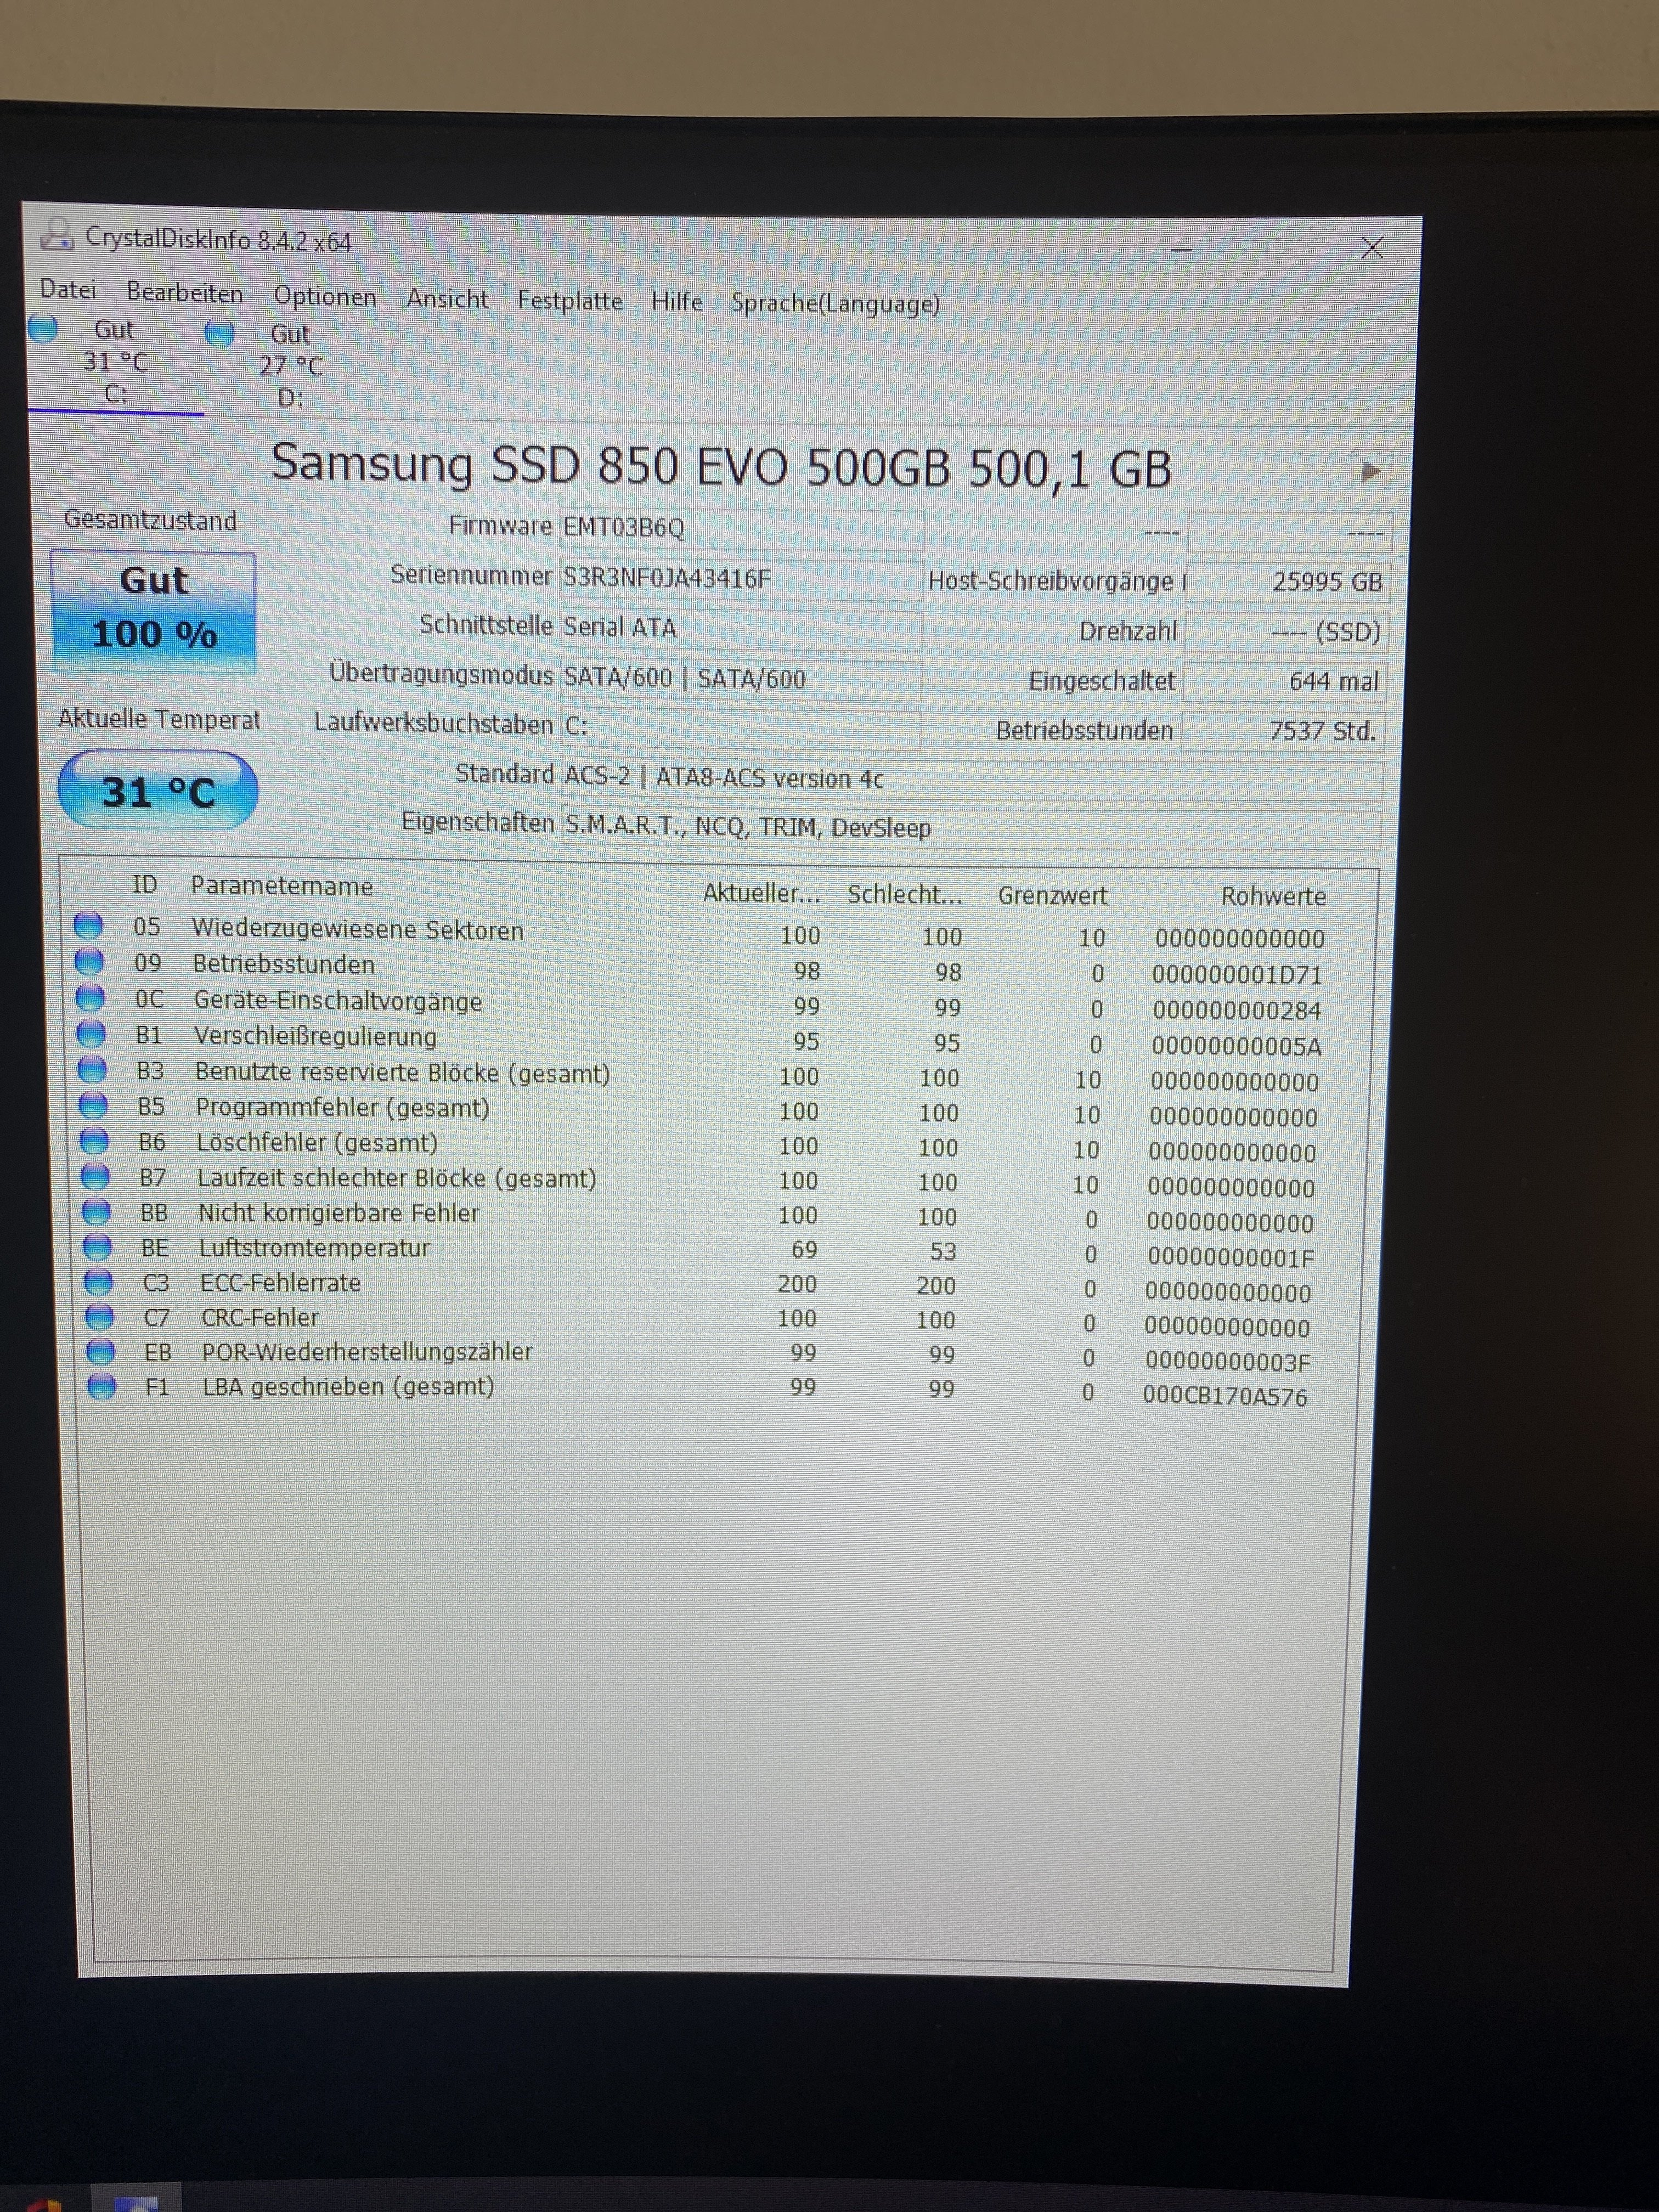Click status orb for Verschleißregulierung row
Image resolution: width=1659 pixels, height=2212 pixels.
91,1033
